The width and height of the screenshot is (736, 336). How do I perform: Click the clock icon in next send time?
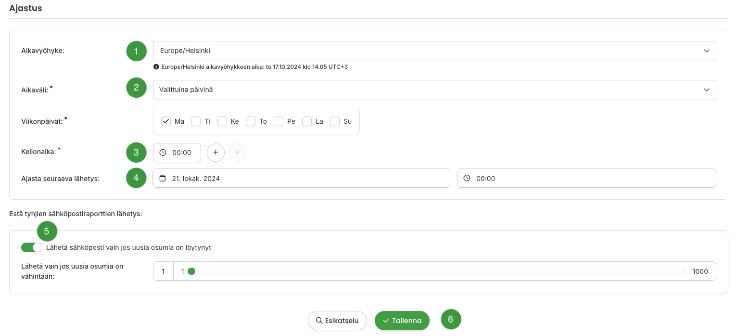(467, 178)
